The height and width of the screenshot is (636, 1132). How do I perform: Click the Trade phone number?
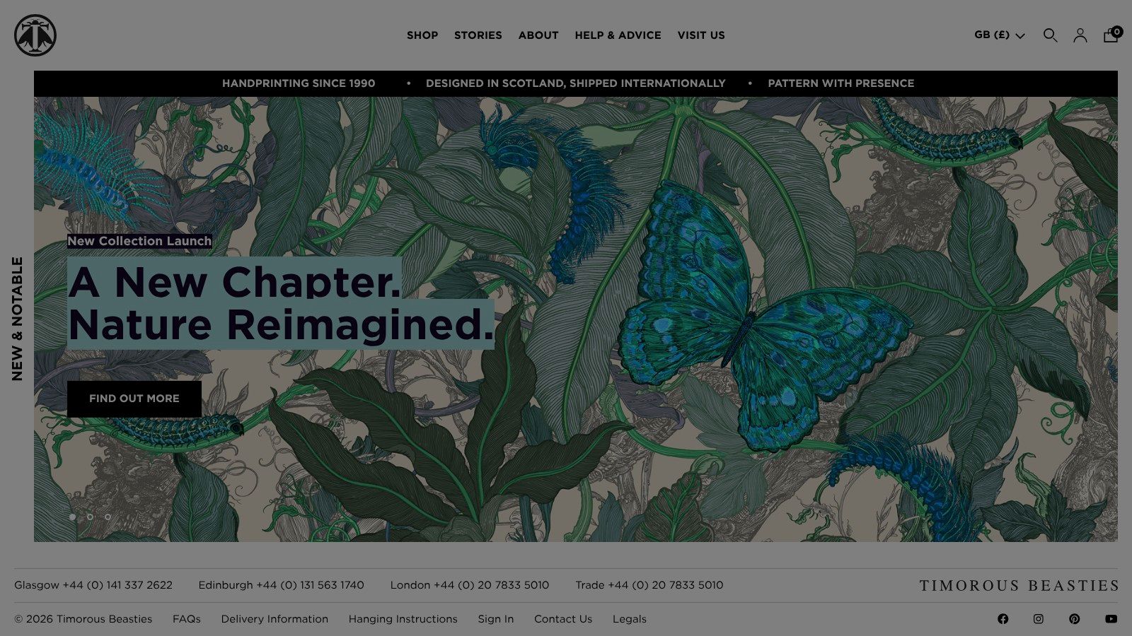tap(649, 585)
